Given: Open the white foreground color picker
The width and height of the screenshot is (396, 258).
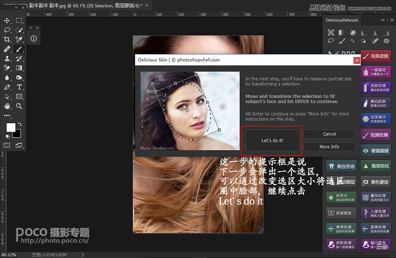Looking at the screenshot, I should [x=10, y=127].
